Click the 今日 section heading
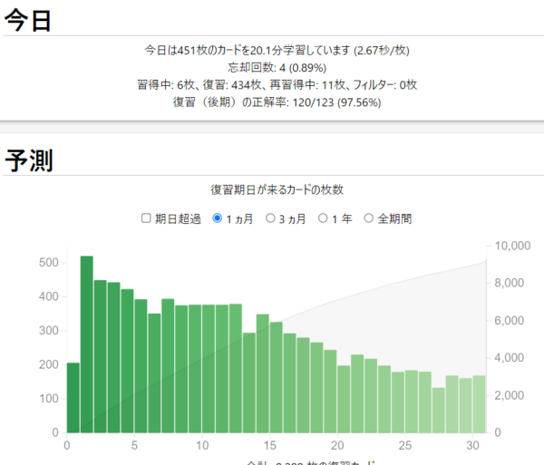The width and height of the screenshot is (544, 465). (x=28, y=21)
